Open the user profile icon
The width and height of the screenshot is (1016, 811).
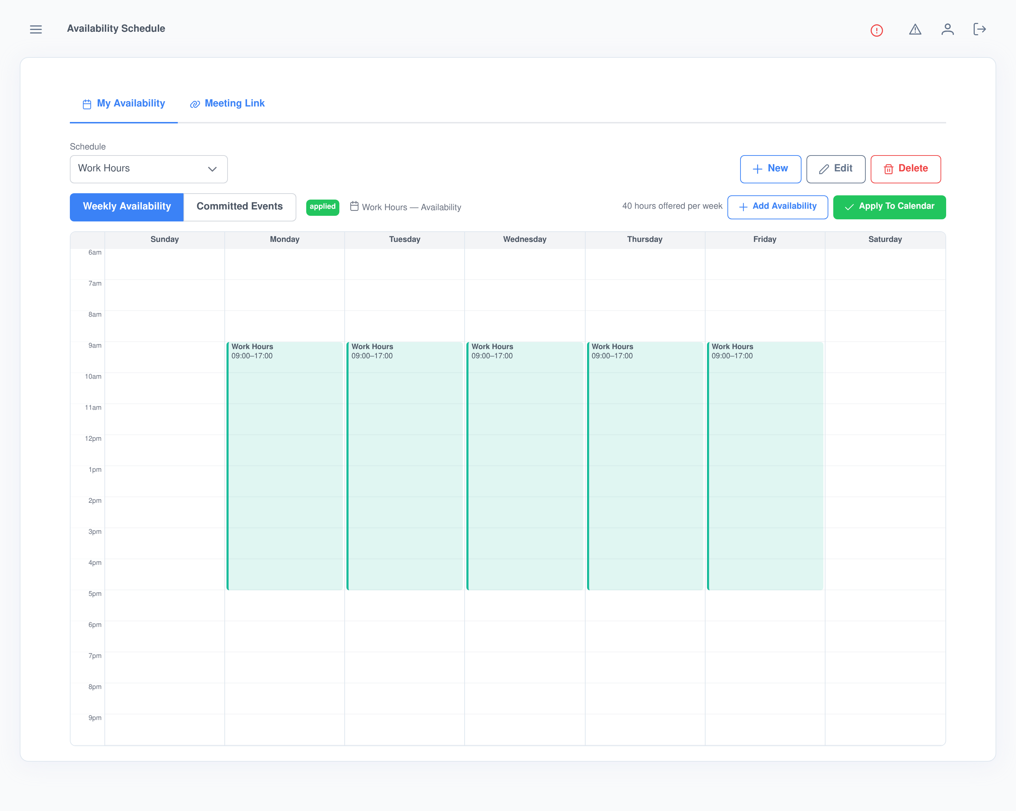(948, 29)
